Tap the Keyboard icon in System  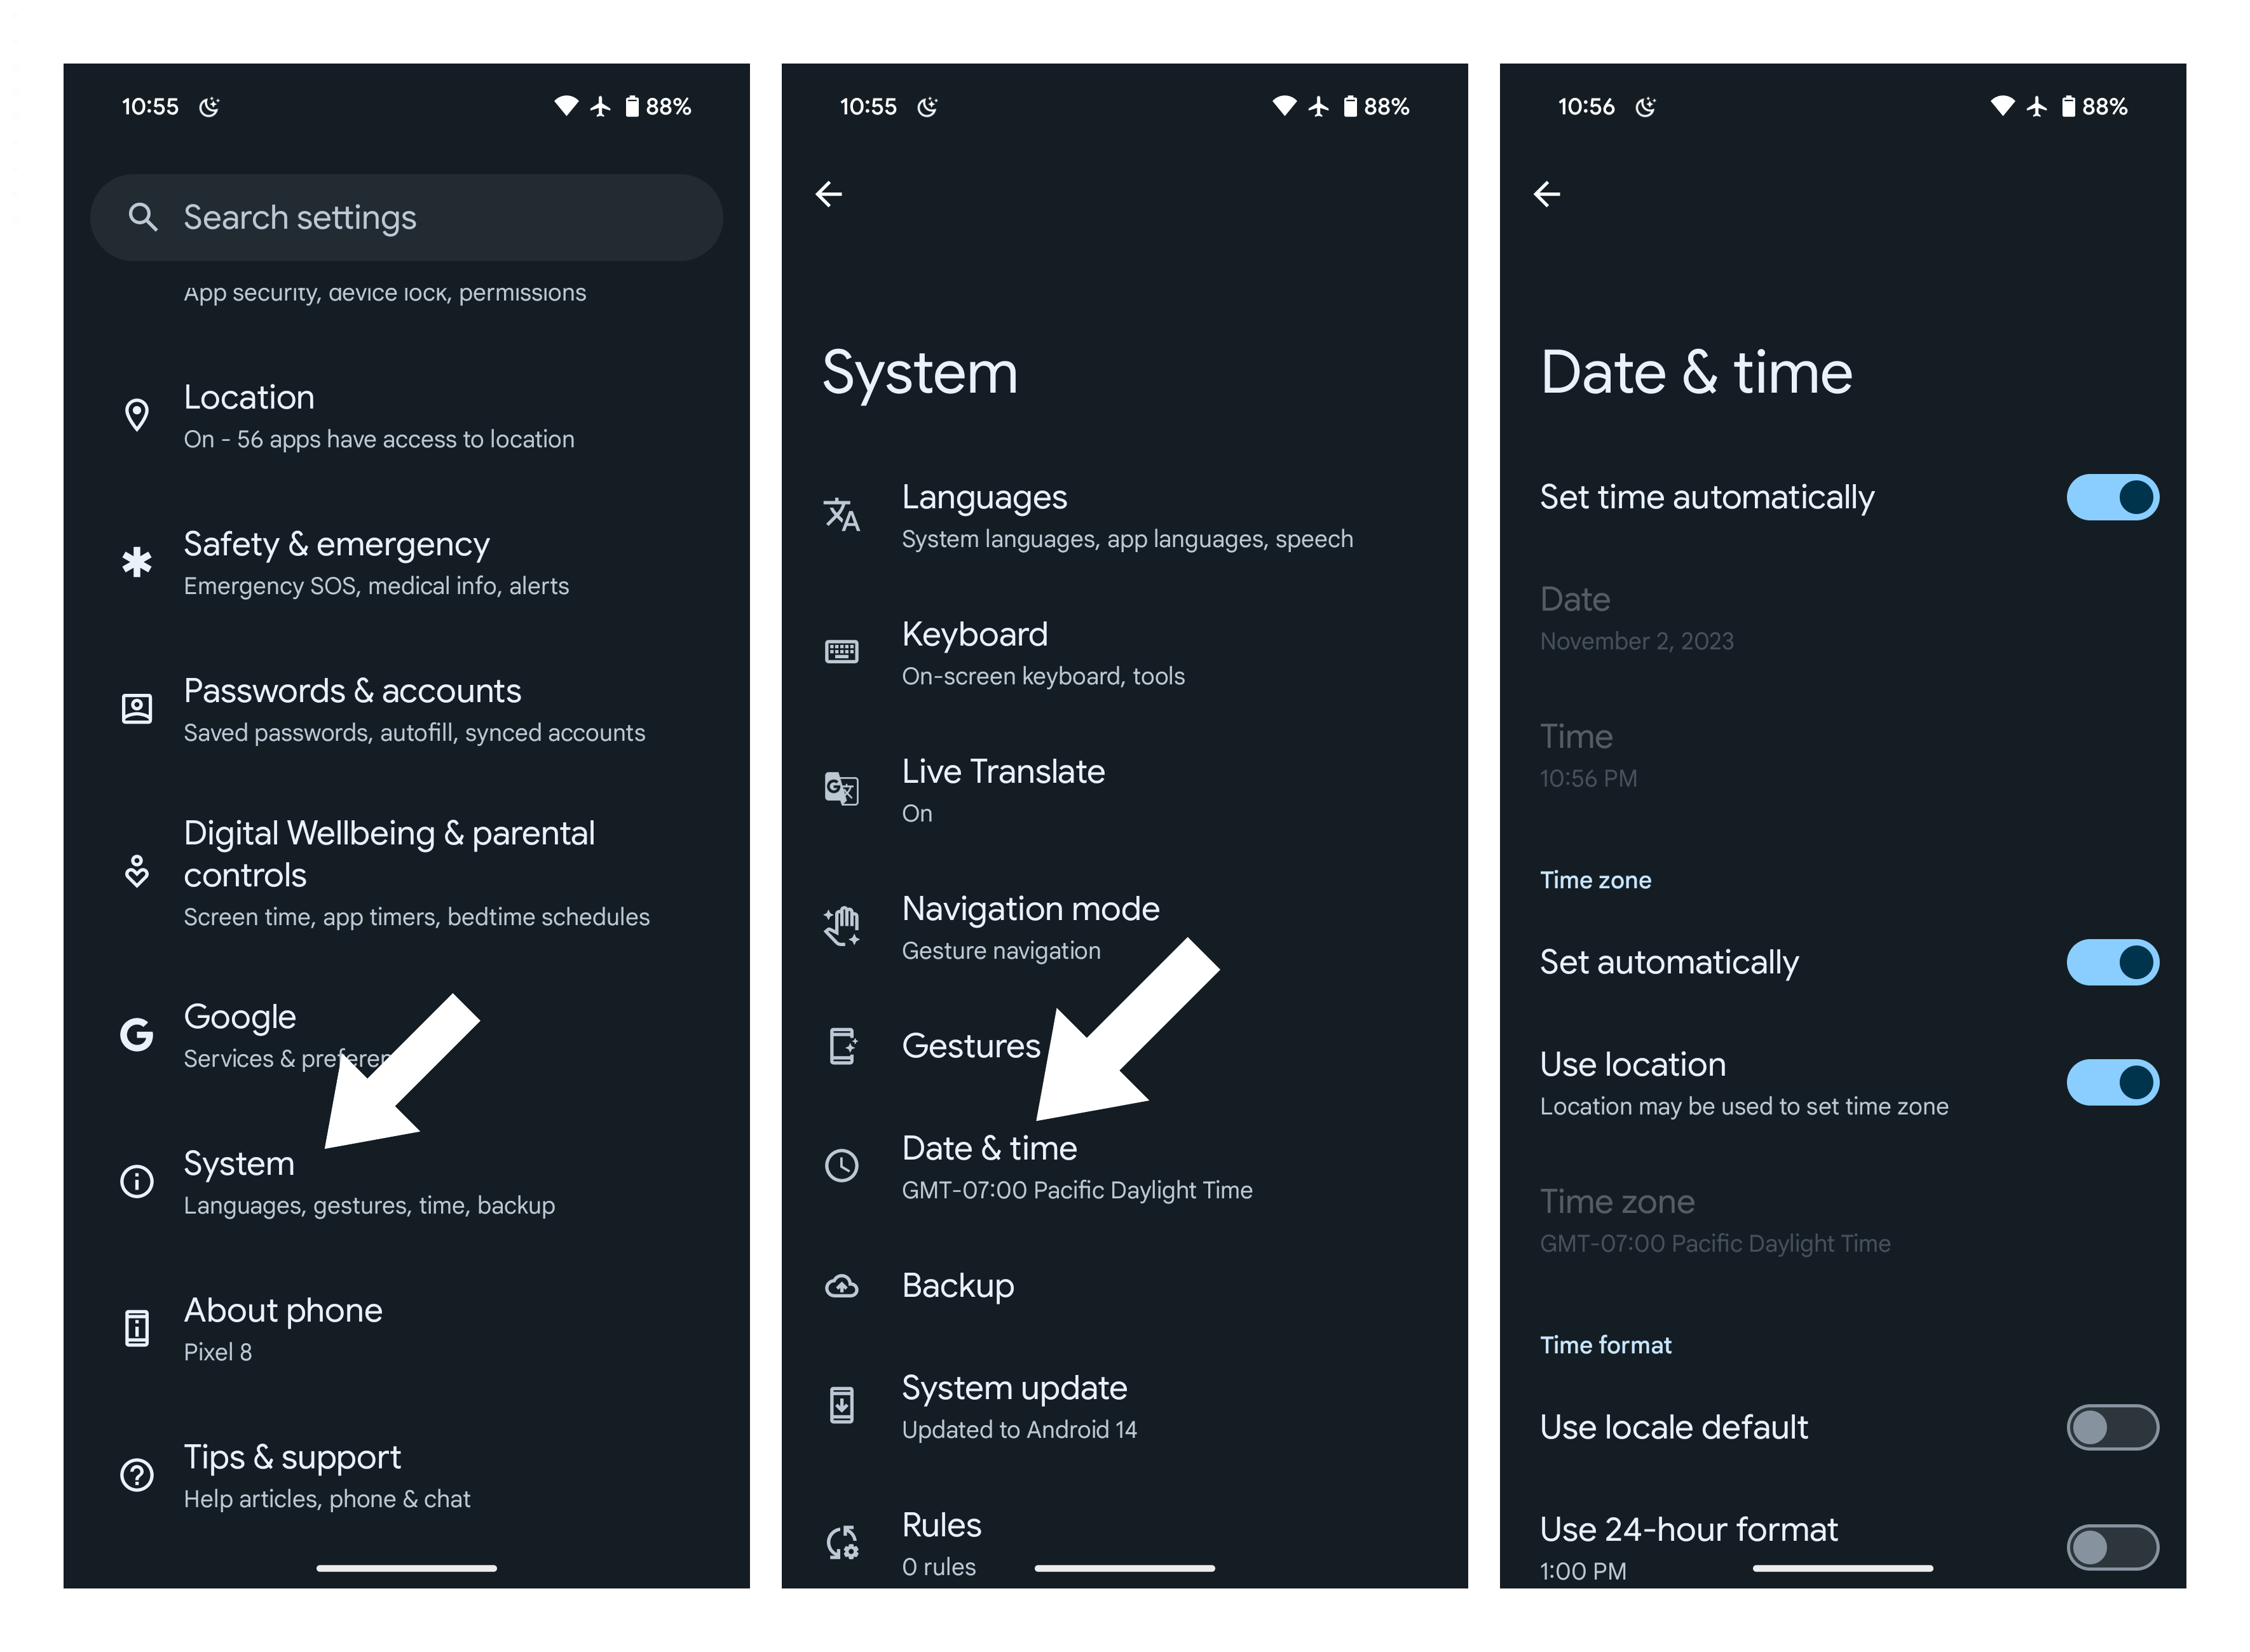tap(842, 652)
